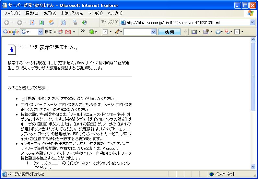
Task: Click the Back navigation arrow
Action: tap(6, 22)
